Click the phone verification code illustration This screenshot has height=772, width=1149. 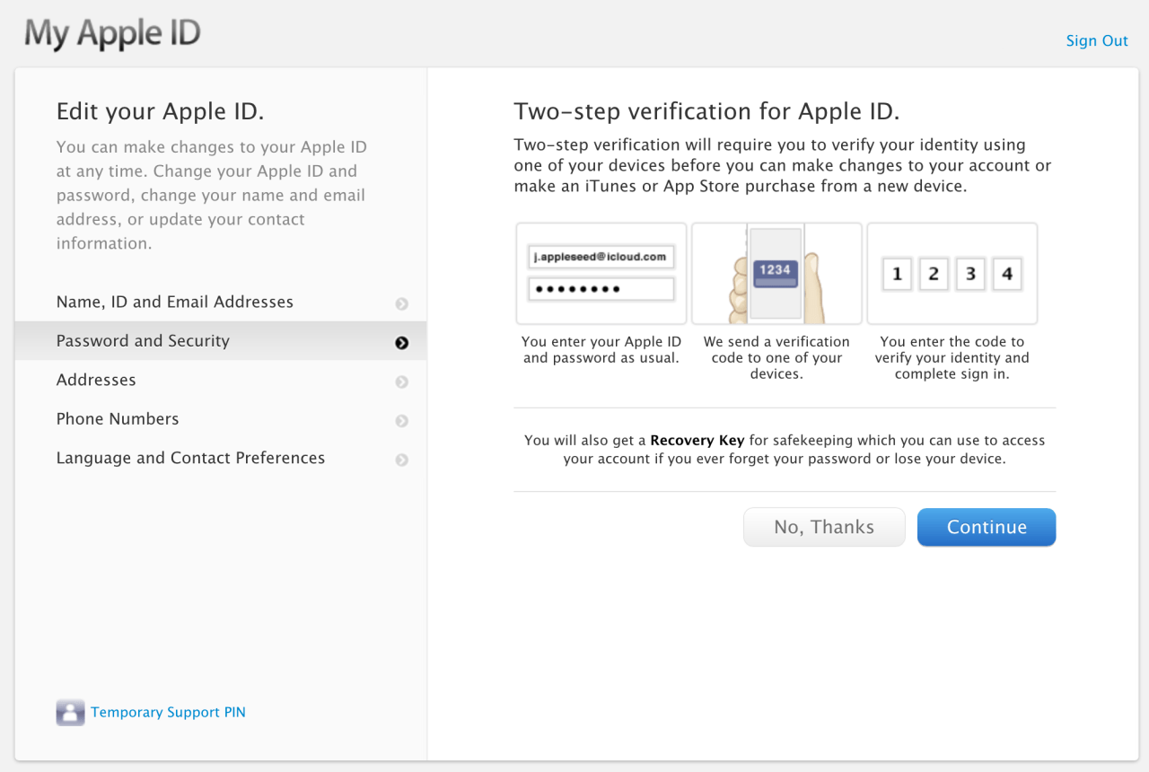[x=776, y=274]
